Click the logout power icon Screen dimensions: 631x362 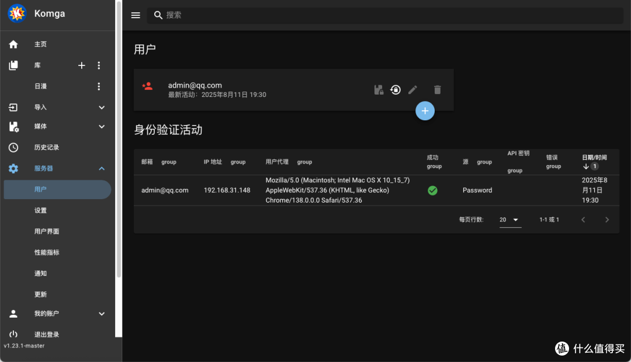pos(13,334)
